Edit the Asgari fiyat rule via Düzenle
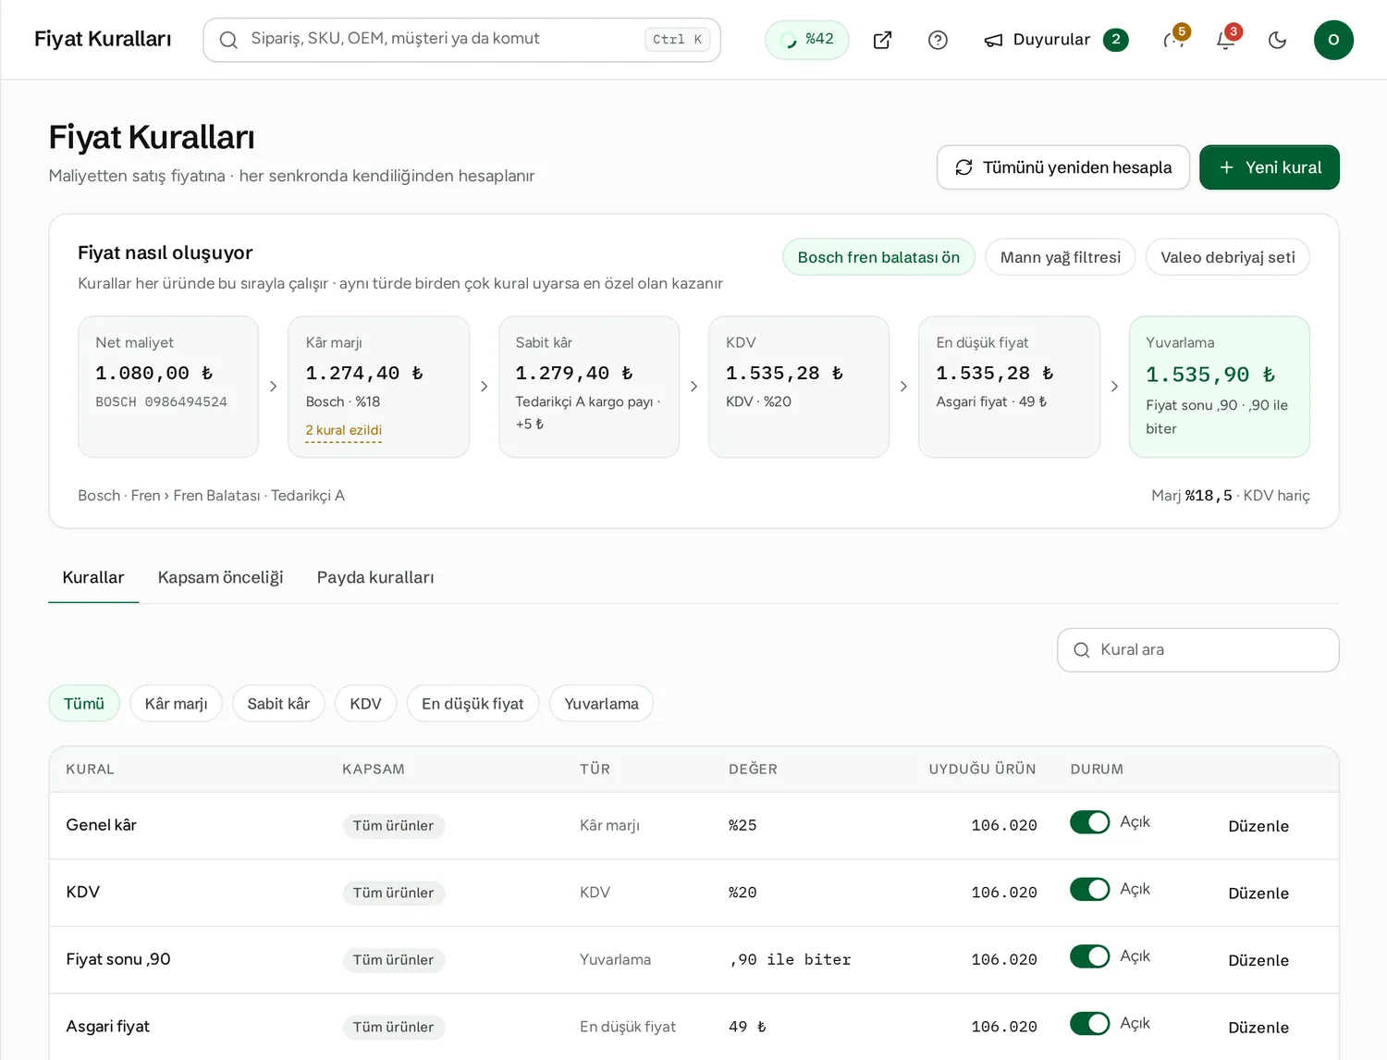The image size is (1387, 1060). [x=1258, y=1028]
